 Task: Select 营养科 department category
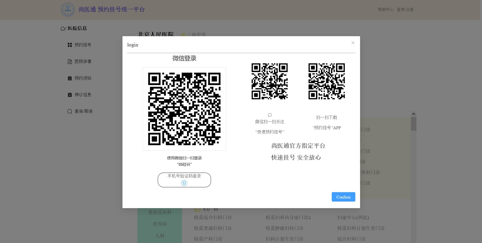[160, 224]
